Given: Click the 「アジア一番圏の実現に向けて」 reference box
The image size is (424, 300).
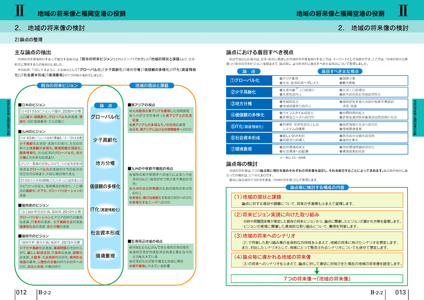Looking at the screenshot, I should (51, 164).
